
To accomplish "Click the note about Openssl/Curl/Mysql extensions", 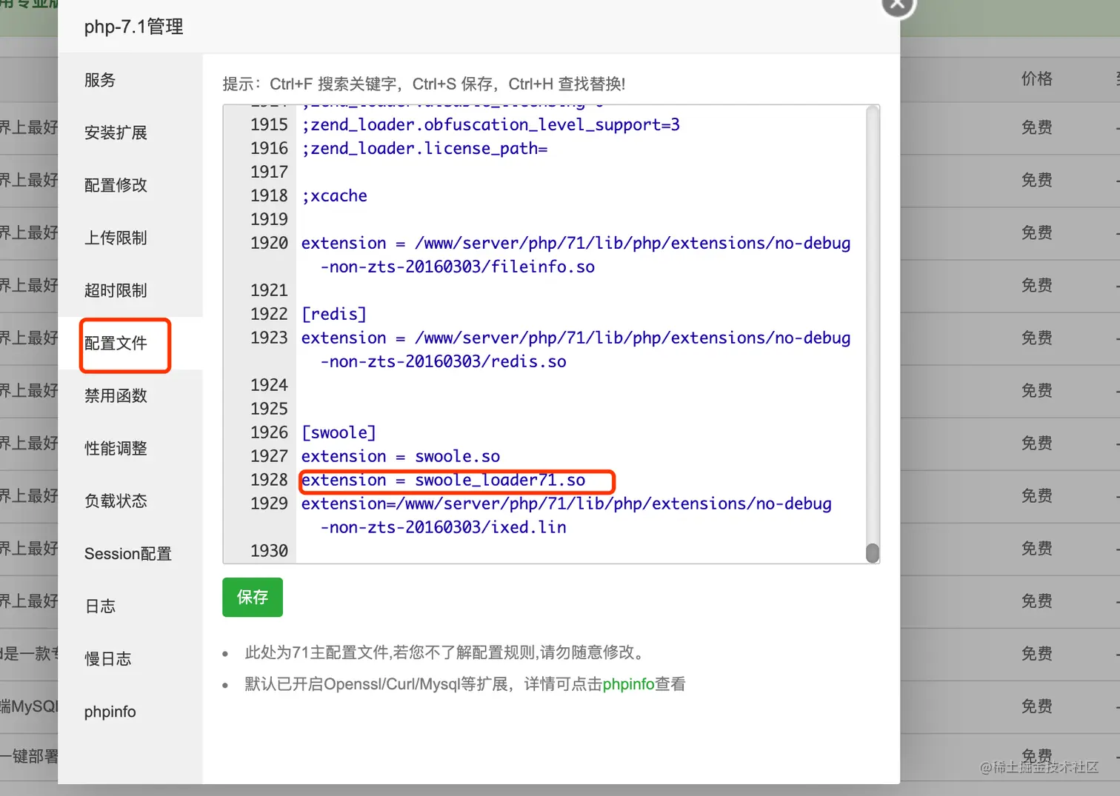I will point(465,684).
